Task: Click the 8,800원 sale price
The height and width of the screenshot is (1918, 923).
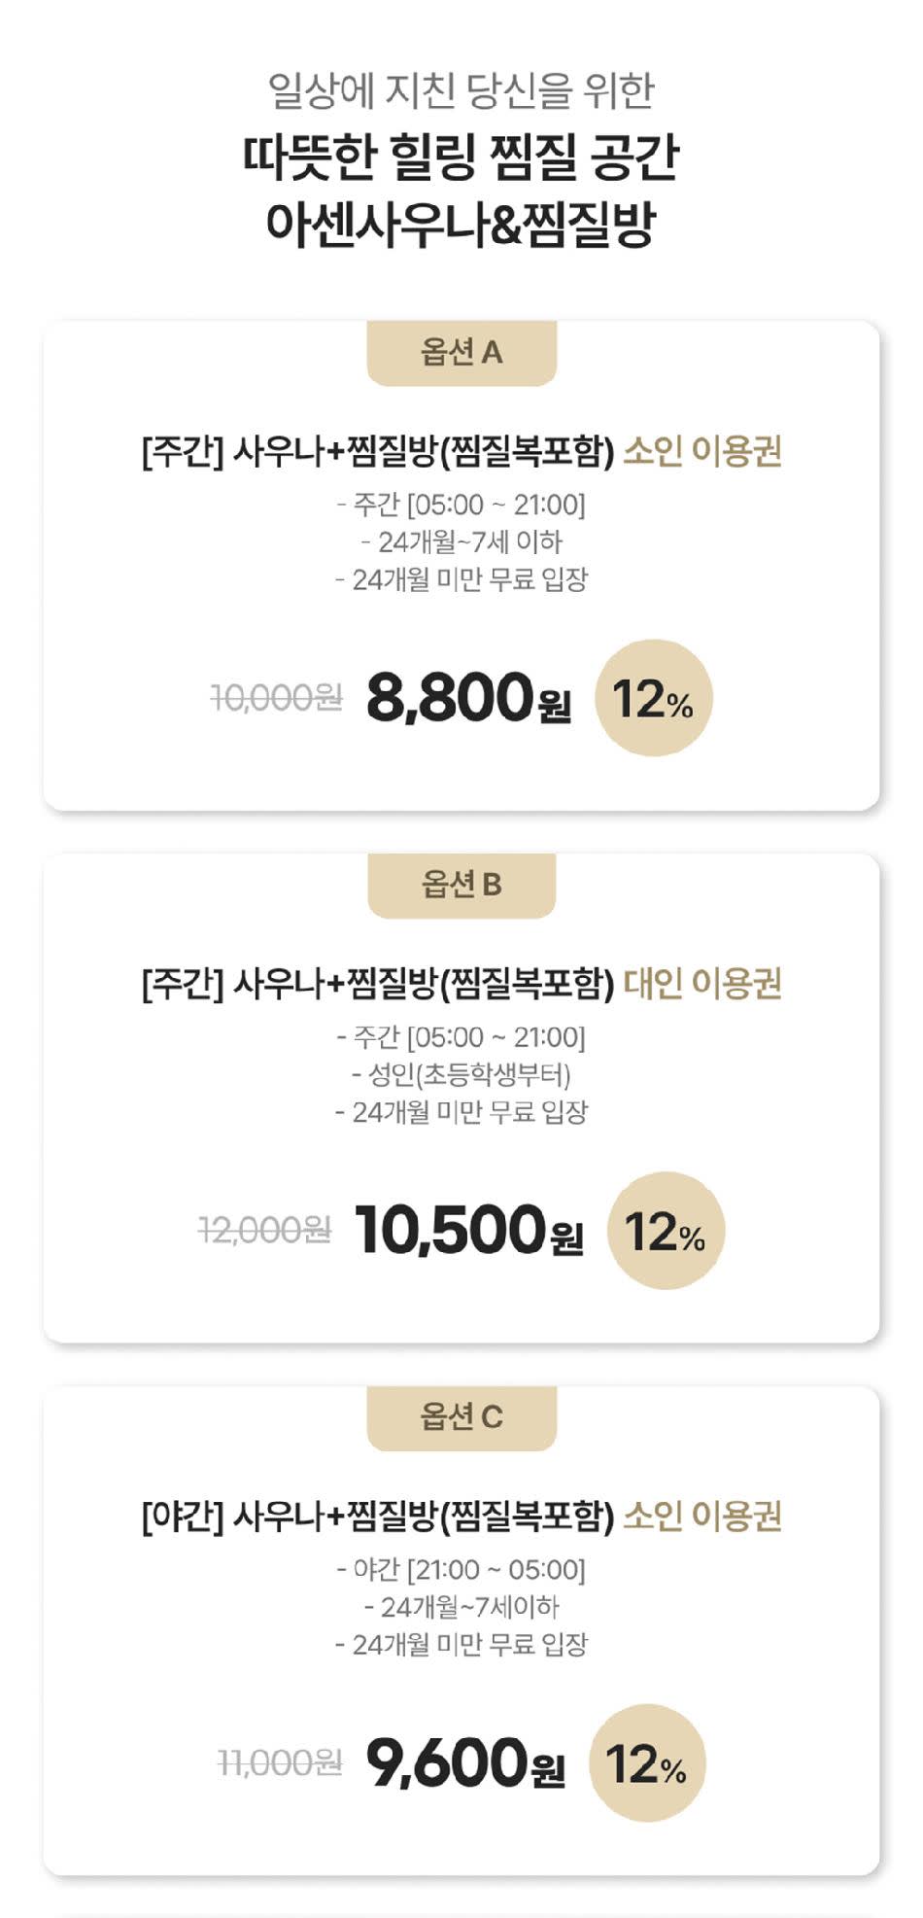Action: pos(468,698)
